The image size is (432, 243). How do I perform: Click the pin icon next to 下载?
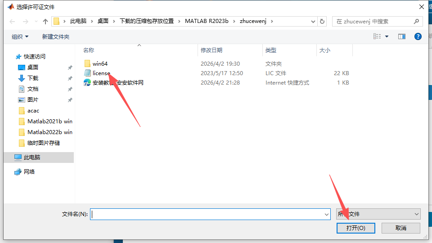[x=70, y=78]
